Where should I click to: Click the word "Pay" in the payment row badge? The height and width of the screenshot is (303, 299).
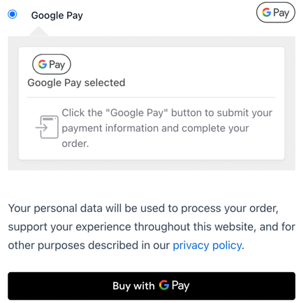coord(282,13)
